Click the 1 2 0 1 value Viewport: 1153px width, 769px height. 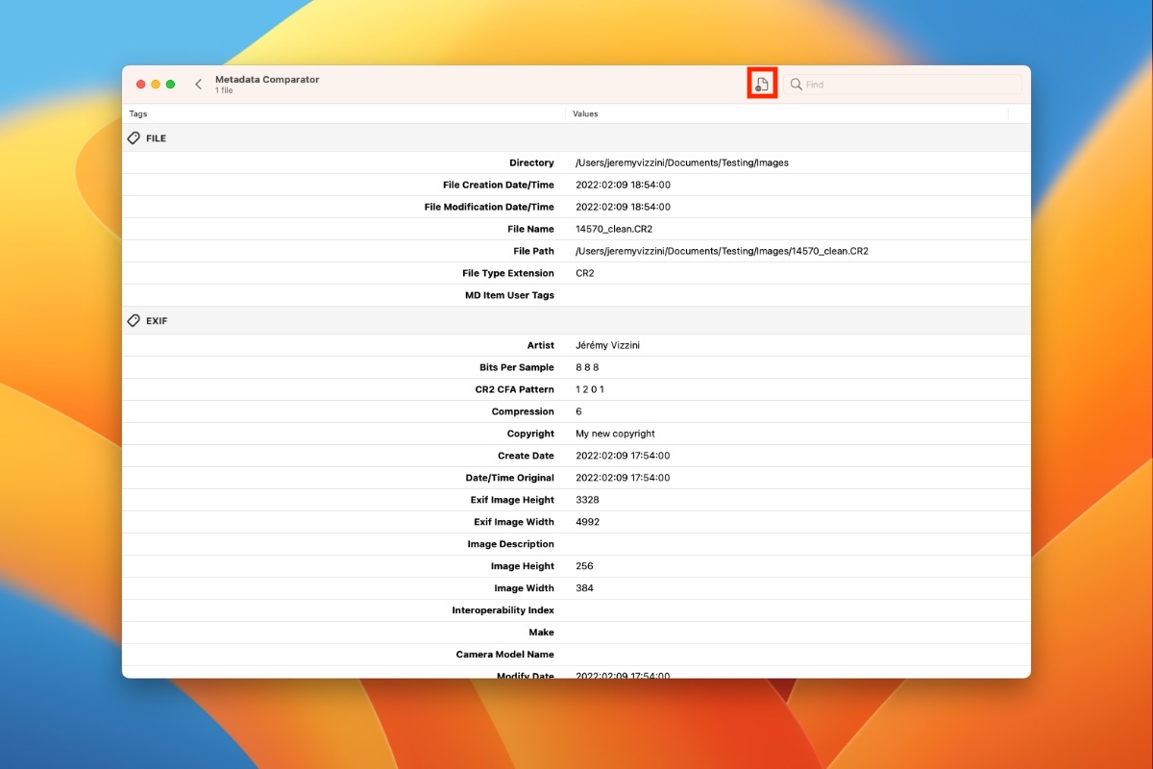[590, 389]
